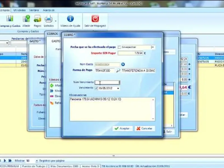Open the Pagos ribbon icon
This screenshot has width=224, height=168.
tap(38, 19)
